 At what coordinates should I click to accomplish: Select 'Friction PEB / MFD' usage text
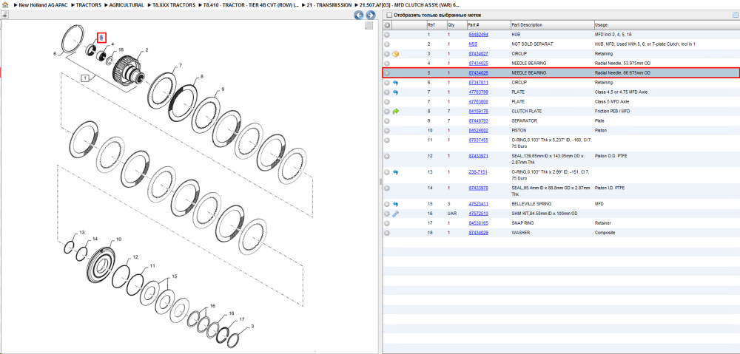[613, 112]
